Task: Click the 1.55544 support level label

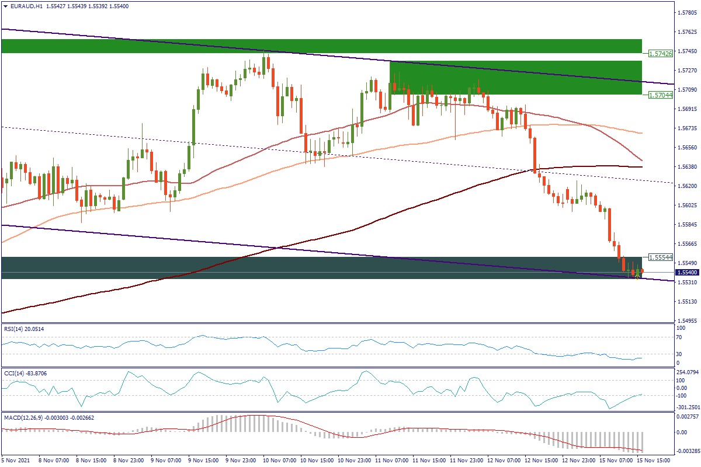Action: (x=661, y=257)
